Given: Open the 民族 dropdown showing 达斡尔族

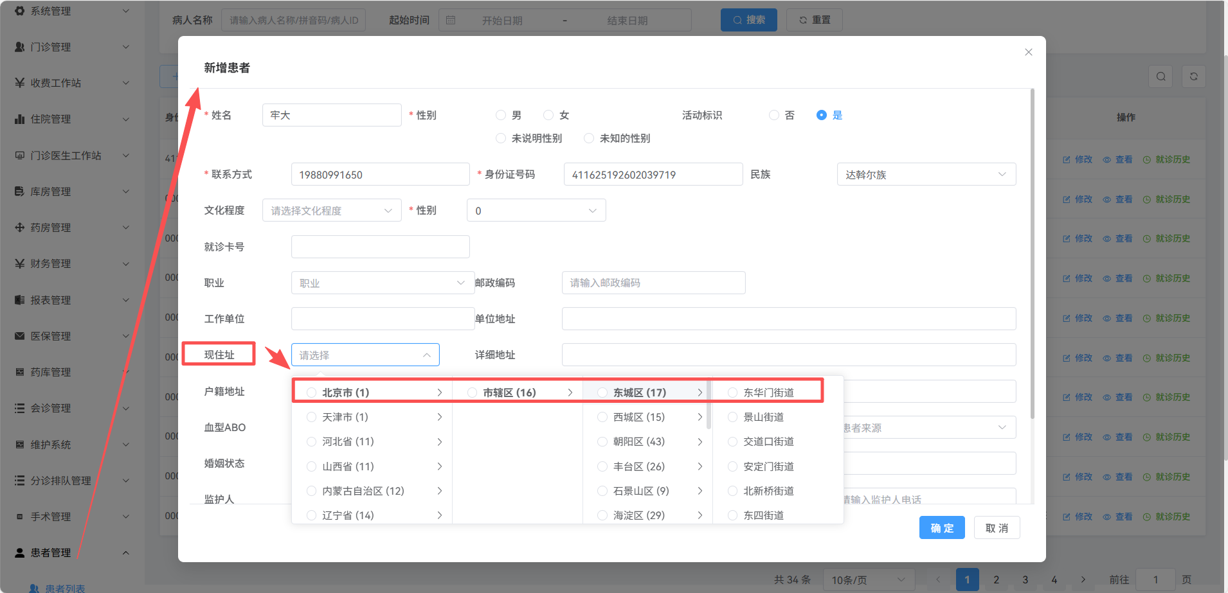Looking at the screenshot, I should pos(926,175).
